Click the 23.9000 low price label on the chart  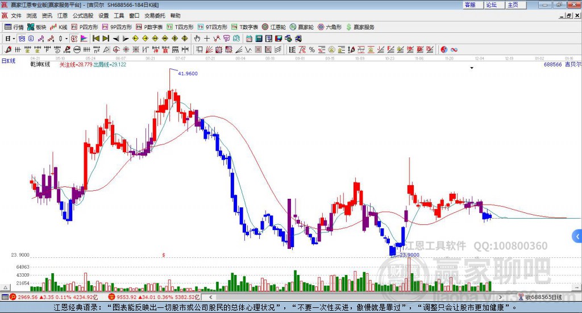click(x=409, y=255)
